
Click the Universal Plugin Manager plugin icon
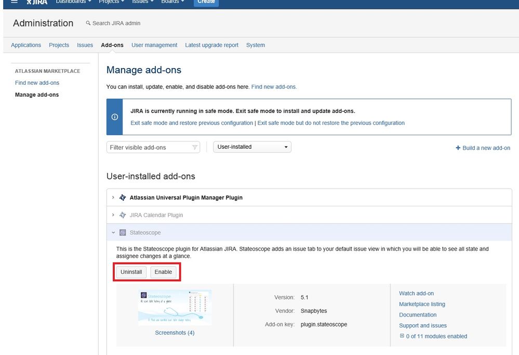123,198
